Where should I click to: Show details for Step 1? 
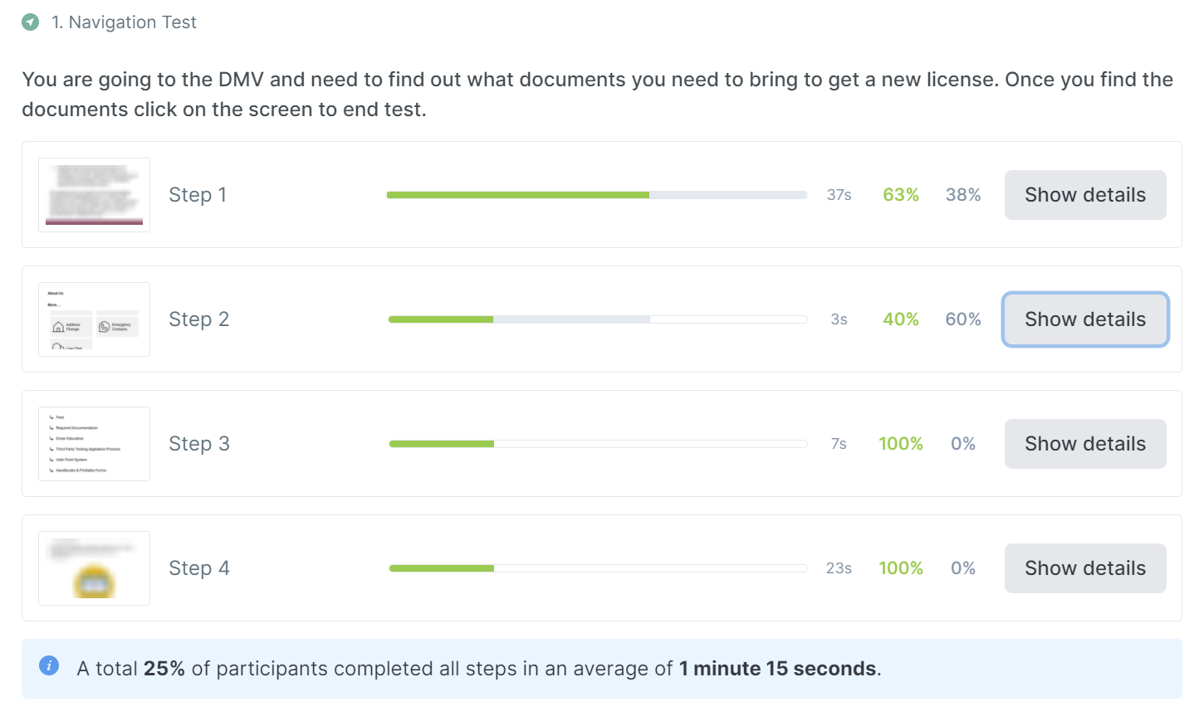[x=1085, y=195]
